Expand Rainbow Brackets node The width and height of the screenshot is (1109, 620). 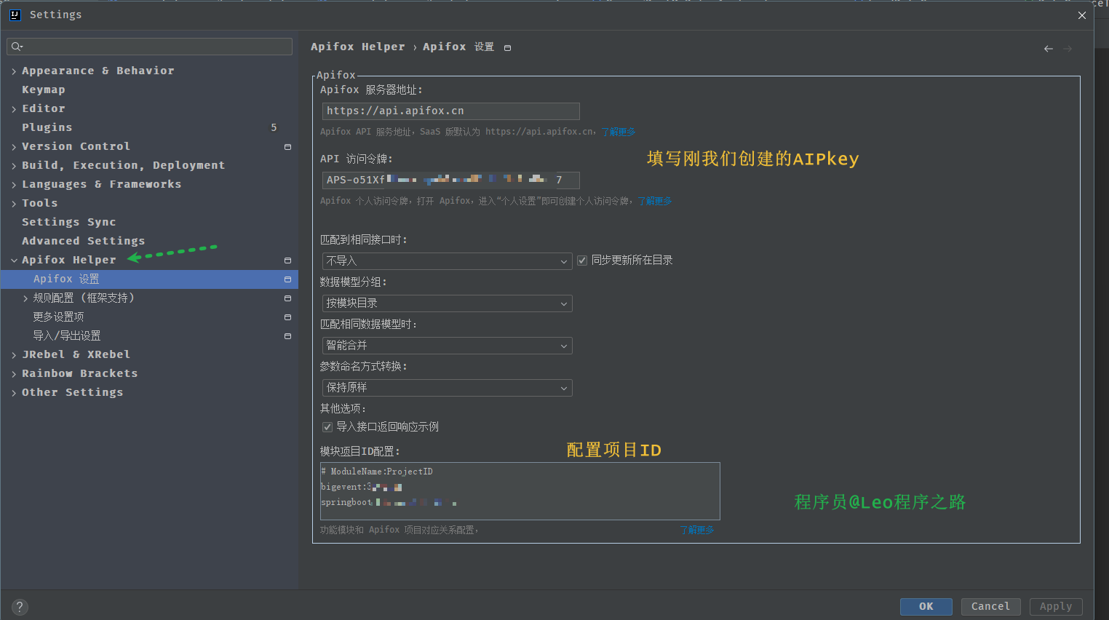(14, 374)
